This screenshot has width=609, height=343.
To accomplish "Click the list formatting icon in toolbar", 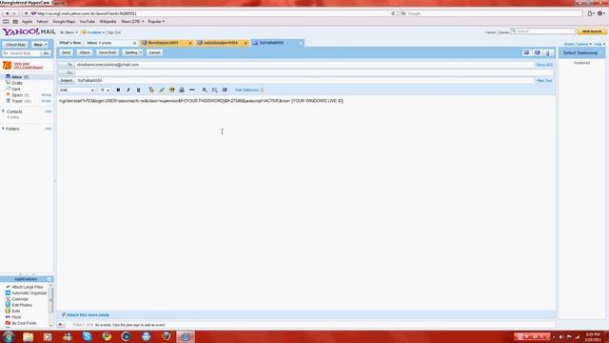I will click(x=215, y=90).
